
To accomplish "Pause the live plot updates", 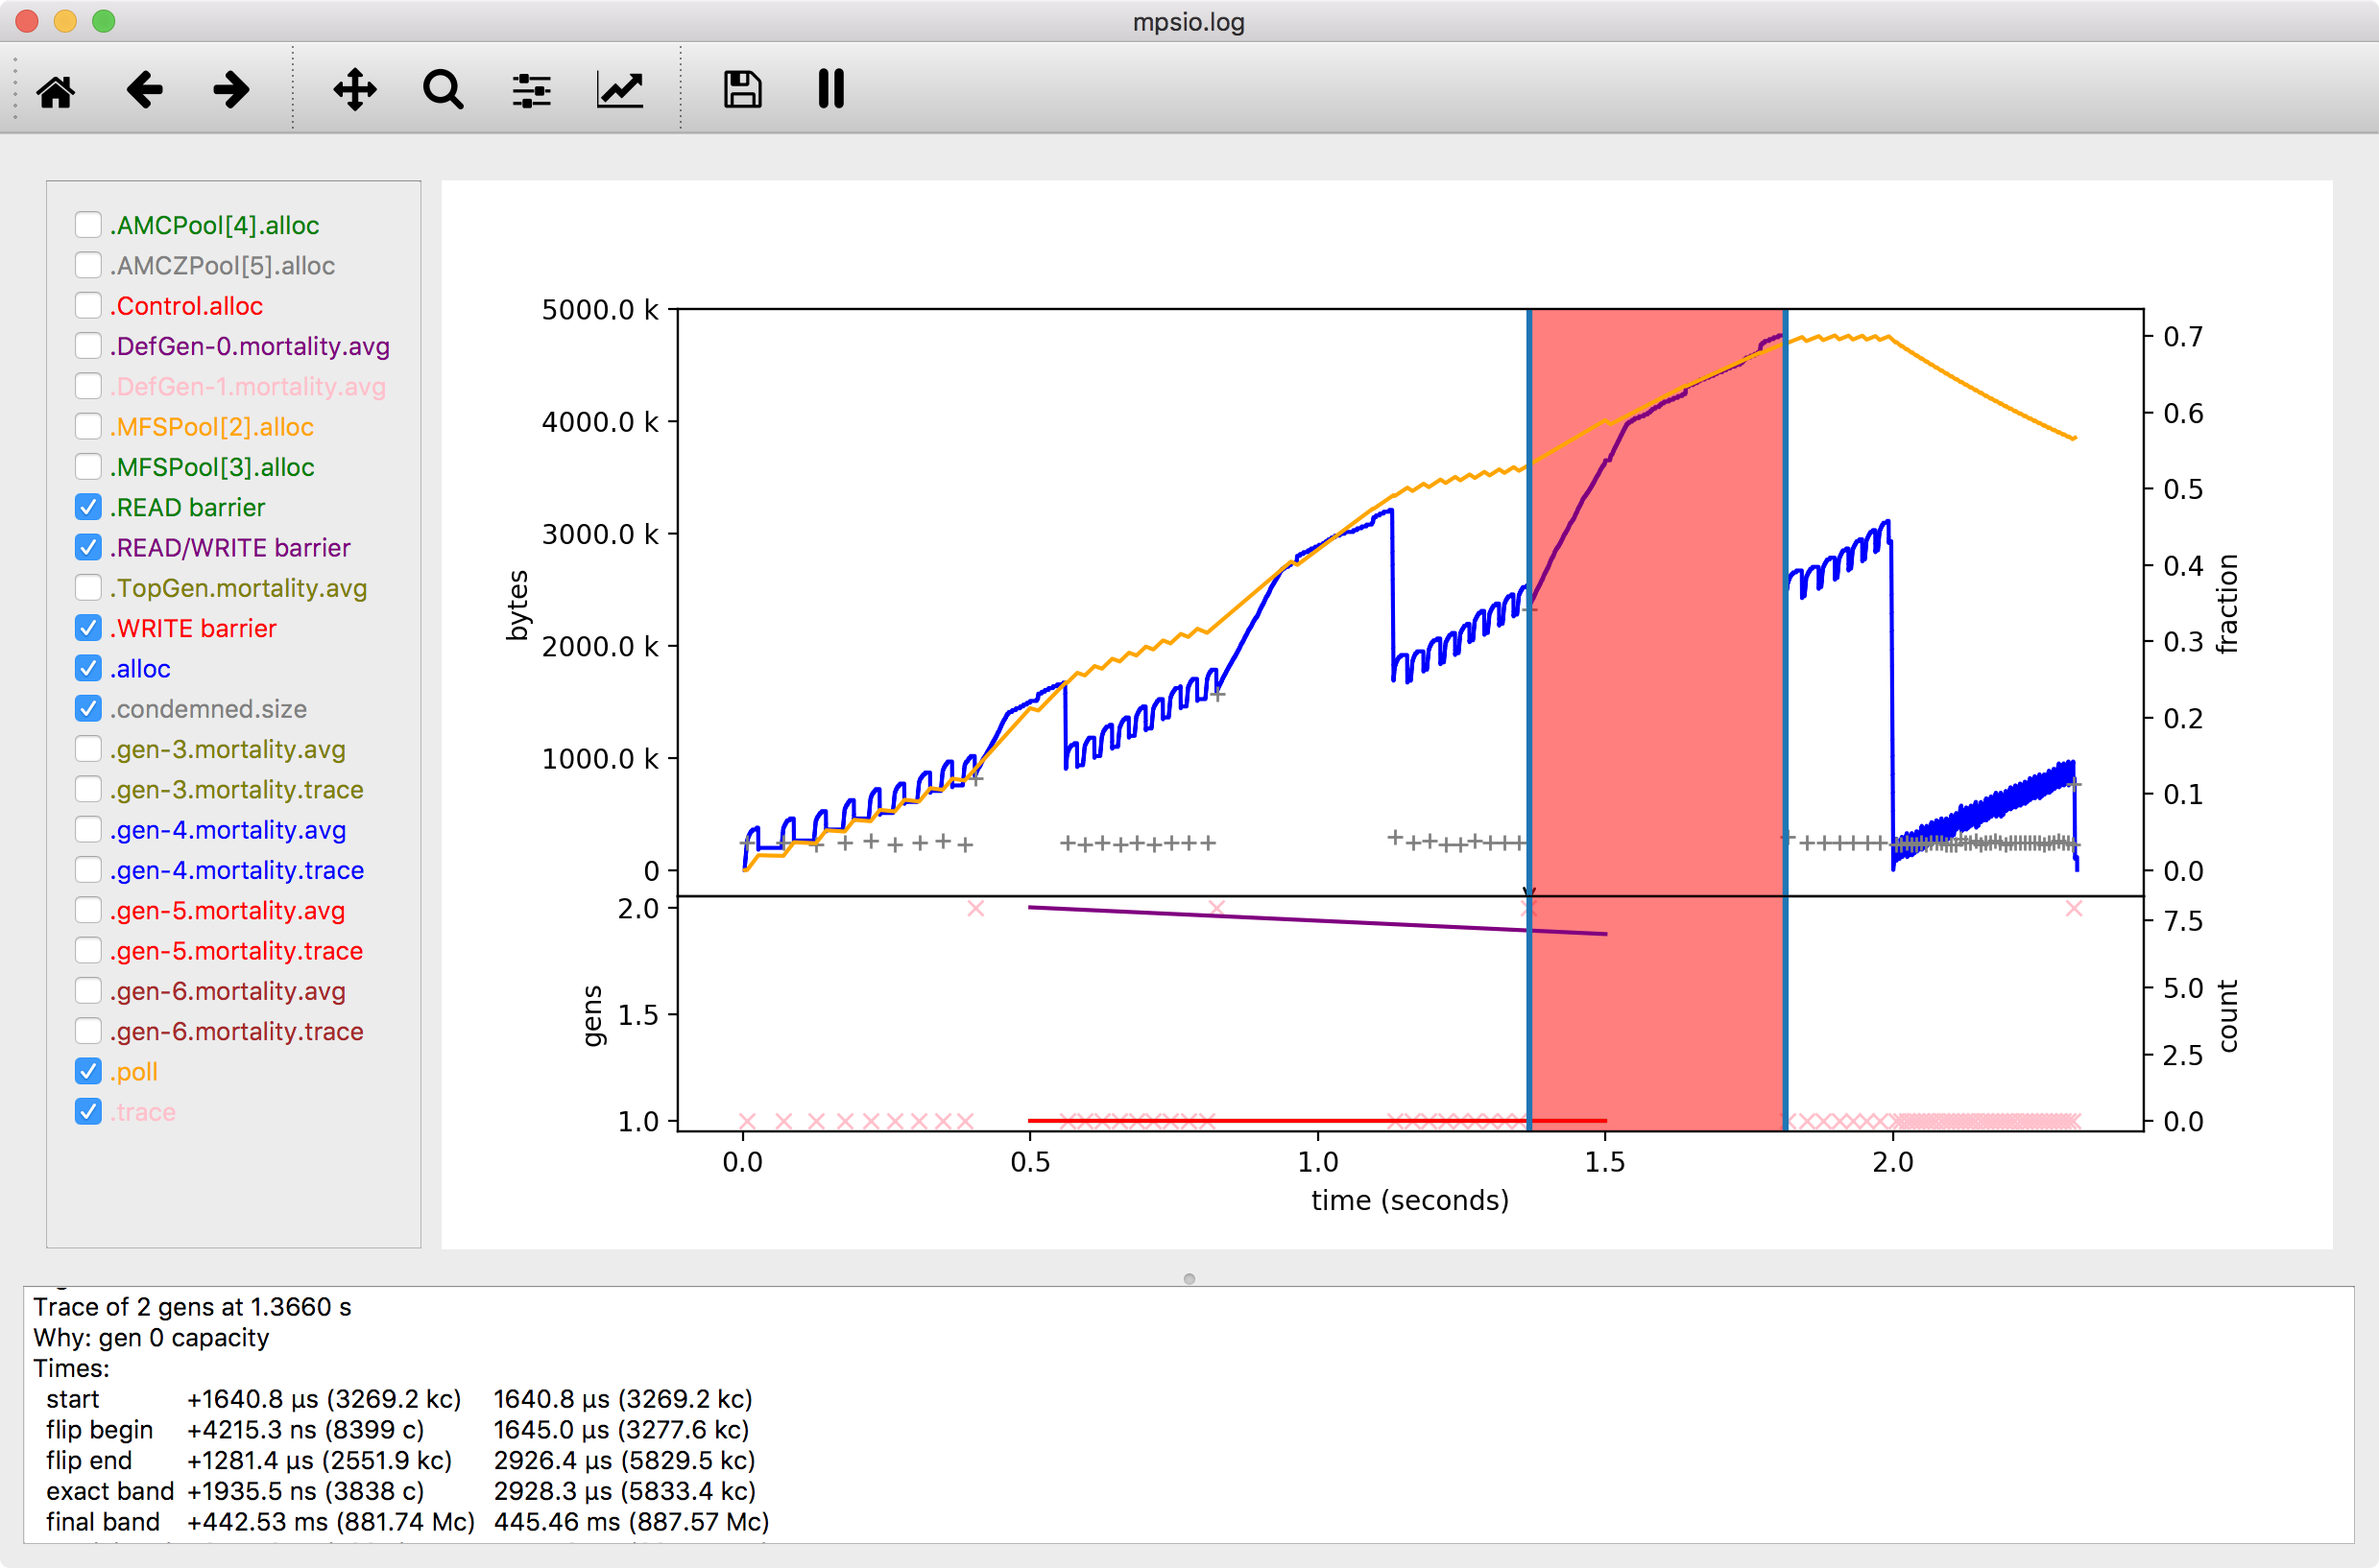I will point(830,89).
